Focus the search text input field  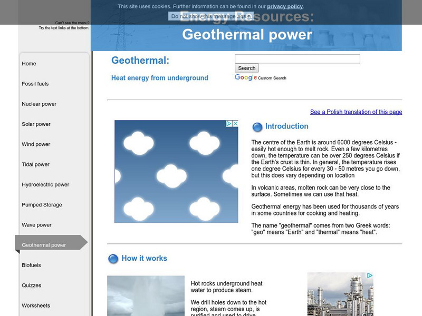297,59
